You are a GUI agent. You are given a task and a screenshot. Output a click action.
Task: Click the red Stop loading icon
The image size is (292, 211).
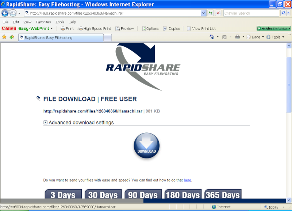tap(218, 13)
